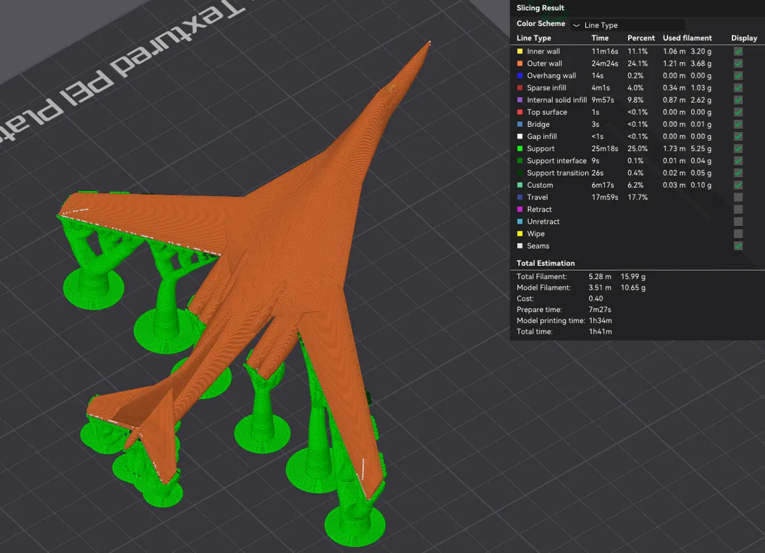Click the Prepare time value 7m27s

pos(600,310)
